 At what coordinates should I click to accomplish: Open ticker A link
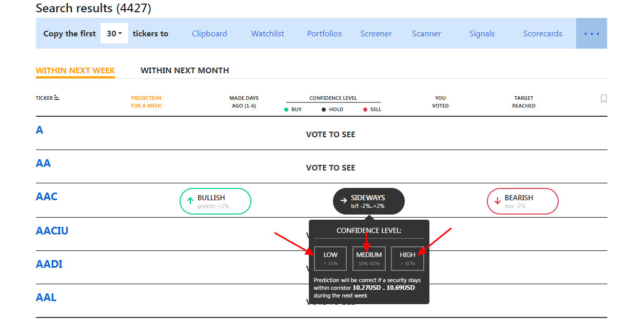pos(40,130)
